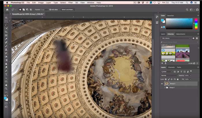Open the Fill slider dropdown arrow
This screenshot has width=202, height=118.
click(x=190, y=79)
